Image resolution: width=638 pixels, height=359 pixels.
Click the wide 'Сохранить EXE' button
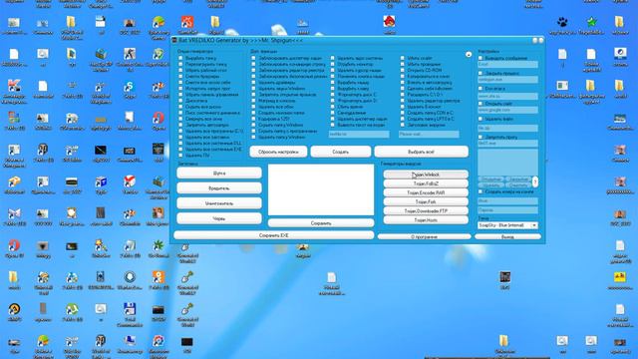pyautogui.click(x=274, y=235)
